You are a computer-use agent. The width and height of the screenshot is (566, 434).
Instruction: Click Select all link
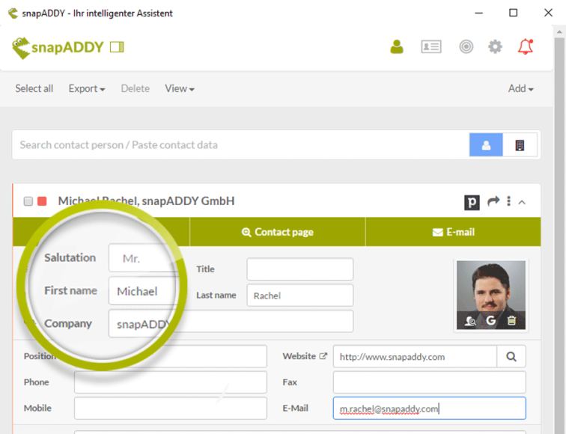(x=34, y=88)
